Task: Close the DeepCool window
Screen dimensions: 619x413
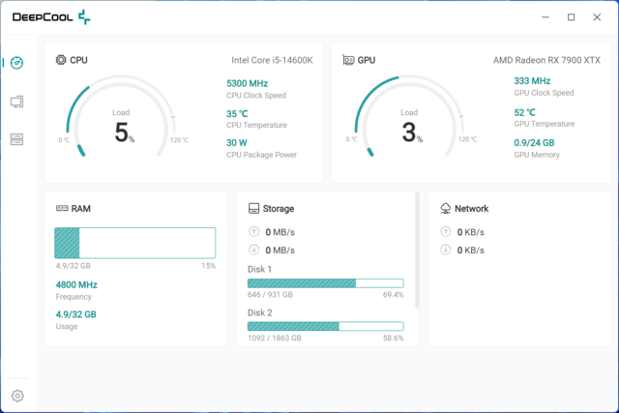Action: (x=597, y=17)
